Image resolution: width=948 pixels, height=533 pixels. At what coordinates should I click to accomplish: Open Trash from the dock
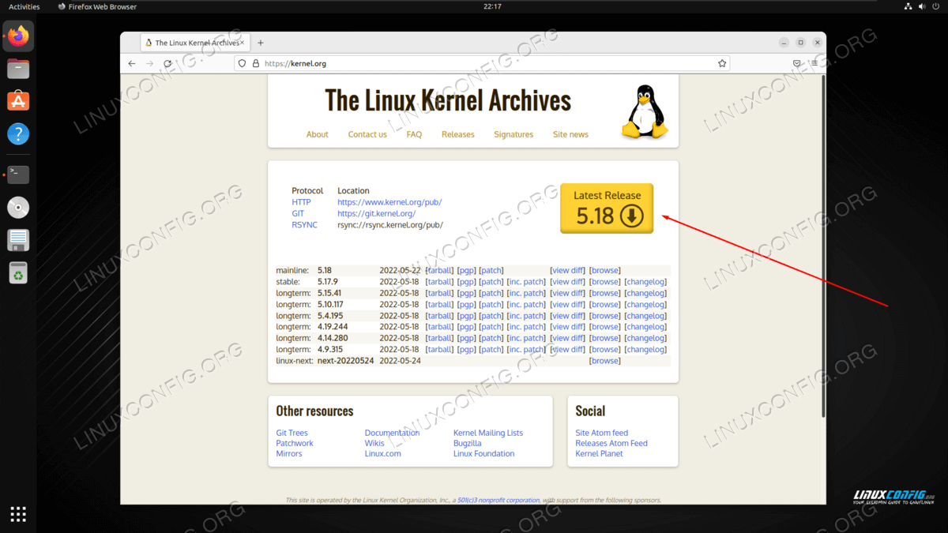18,272
